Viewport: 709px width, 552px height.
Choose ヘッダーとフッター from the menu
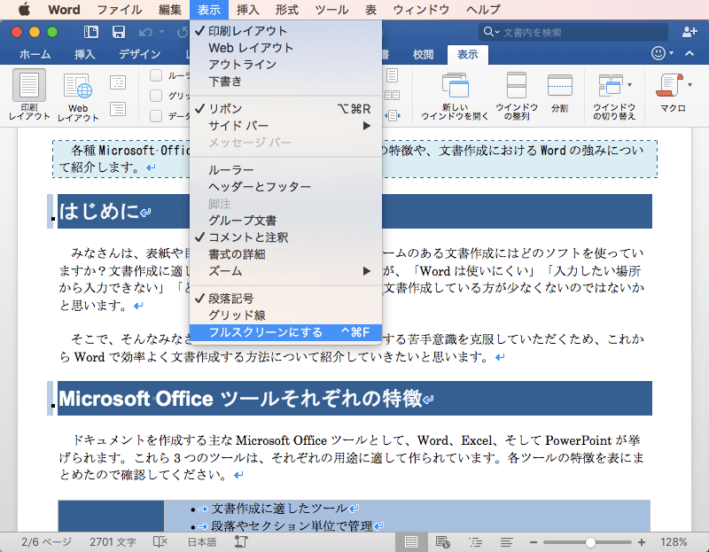pyautogui.click(x=285, y=187)
